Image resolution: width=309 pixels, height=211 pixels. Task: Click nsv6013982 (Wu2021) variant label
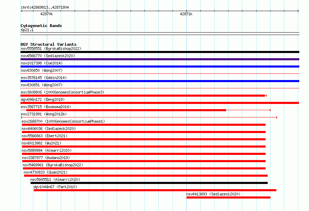41,143
